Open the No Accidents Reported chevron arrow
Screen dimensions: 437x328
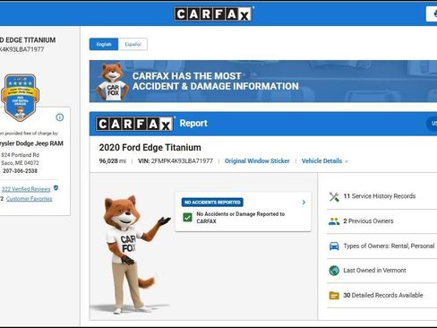point(304,203)
